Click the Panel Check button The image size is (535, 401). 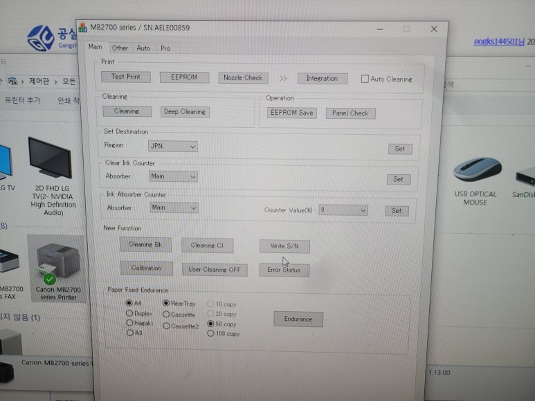pyautogui.click(x=350, y=113)
